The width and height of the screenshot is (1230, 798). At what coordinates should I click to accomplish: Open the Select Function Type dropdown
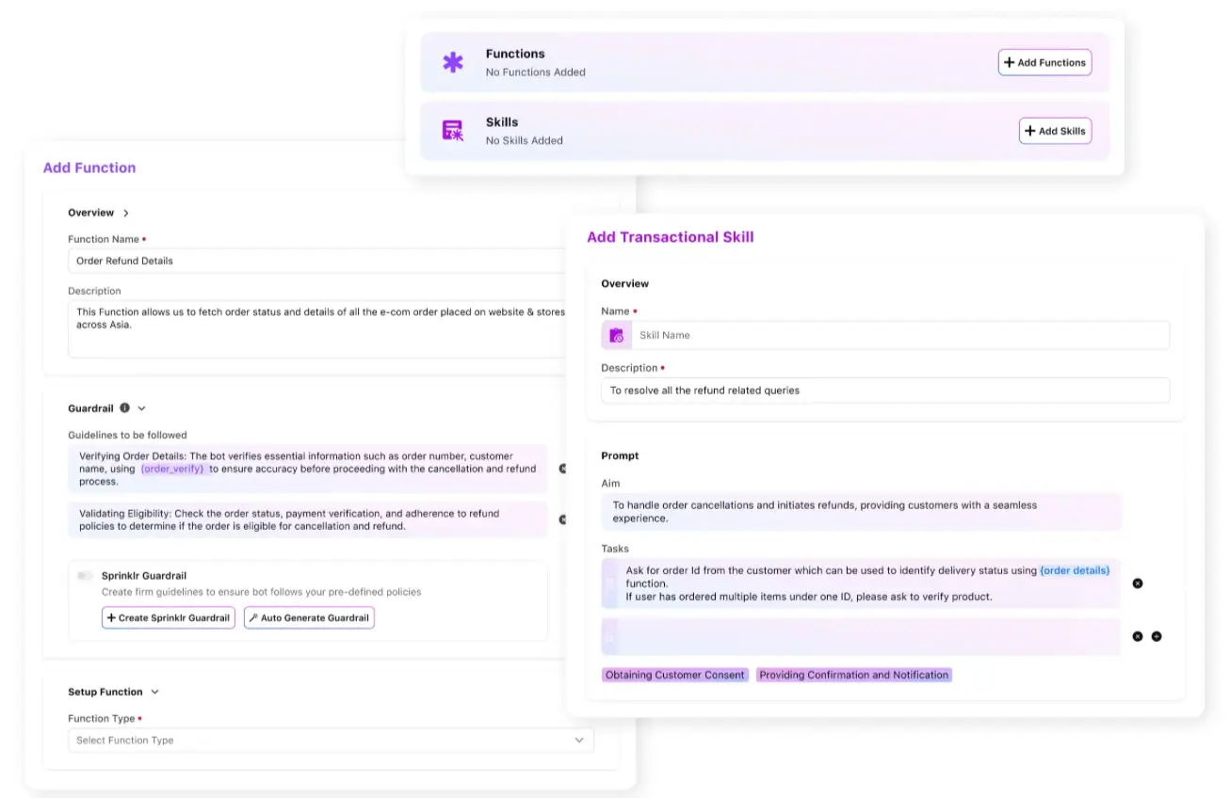point(331,741)
